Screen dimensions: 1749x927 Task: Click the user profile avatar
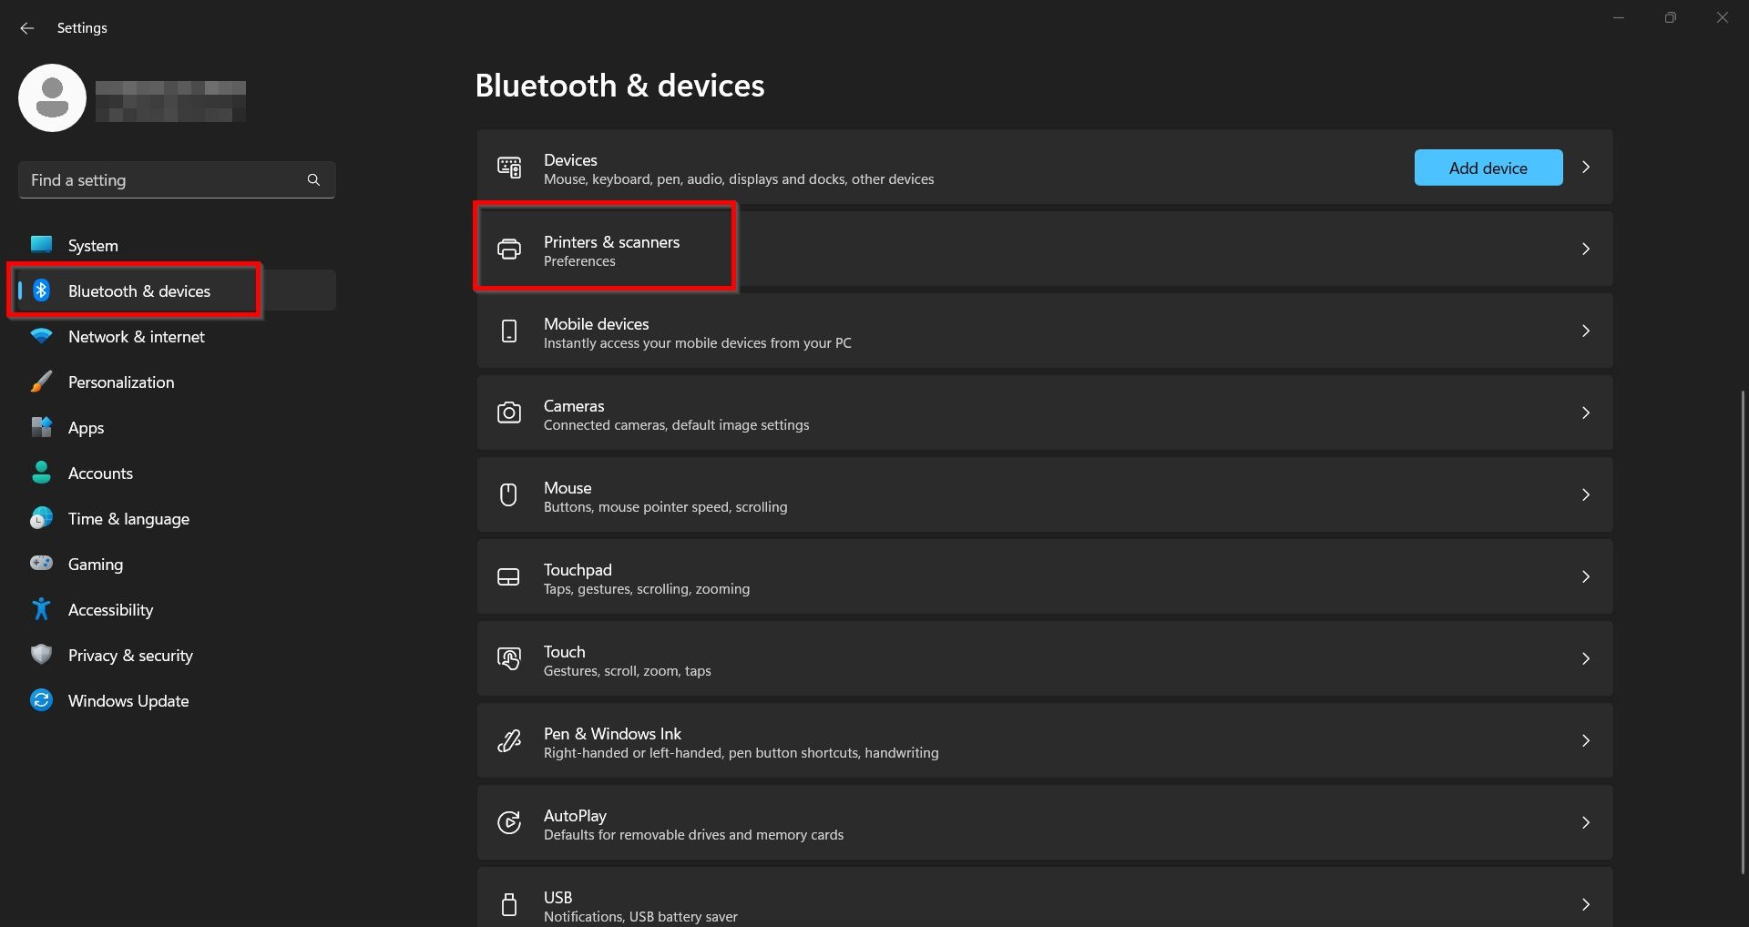point(52,98)
